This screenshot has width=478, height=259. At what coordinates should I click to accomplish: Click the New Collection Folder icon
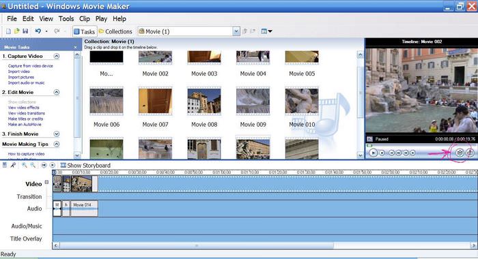pyautogui.click(x=253, y=31)
